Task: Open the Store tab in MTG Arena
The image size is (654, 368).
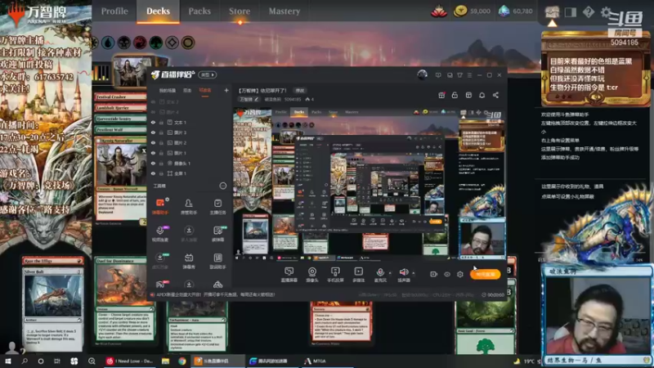Action: (240, 11)
